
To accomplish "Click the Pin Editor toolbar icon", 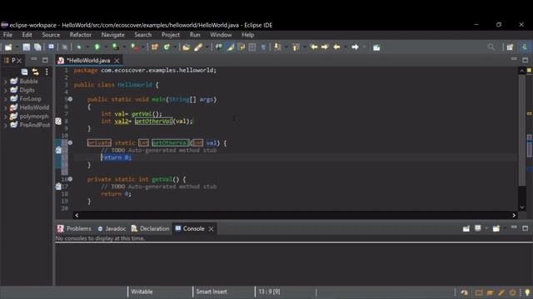I will click(376, 47).
